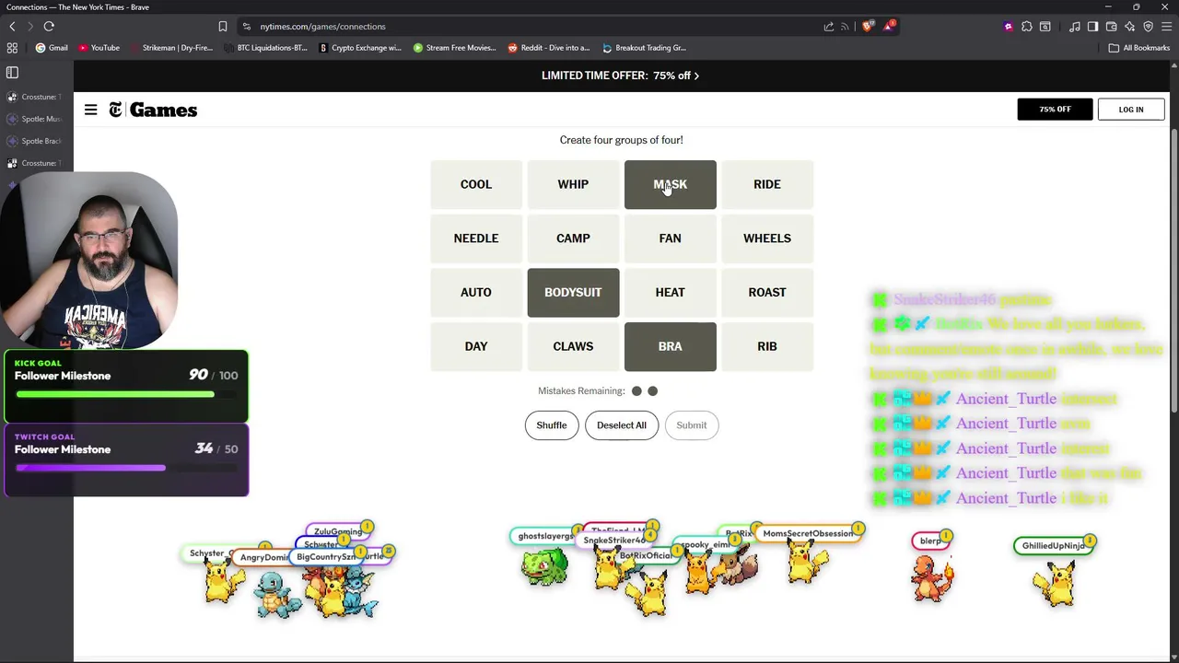Select the WHIP tile

[x=573, y=184]
